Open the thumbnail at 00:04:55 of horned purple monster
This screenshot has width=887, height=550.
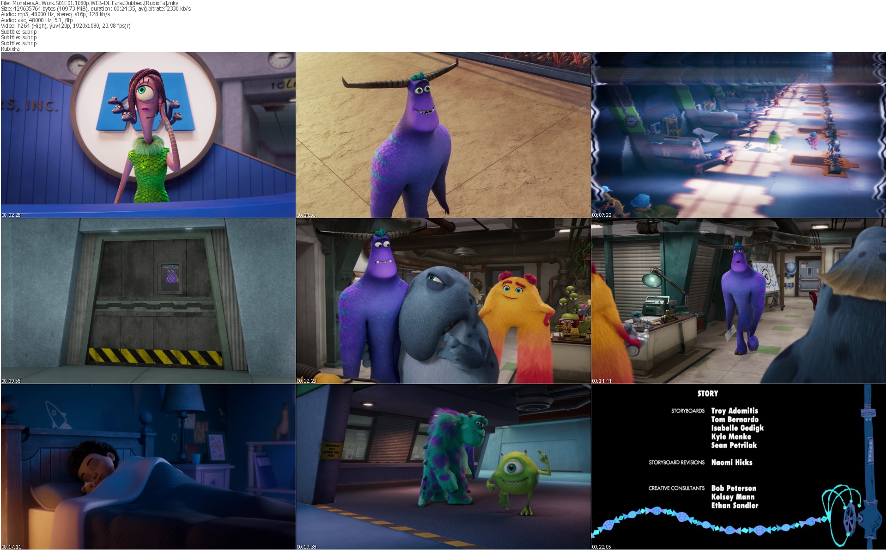443,135
